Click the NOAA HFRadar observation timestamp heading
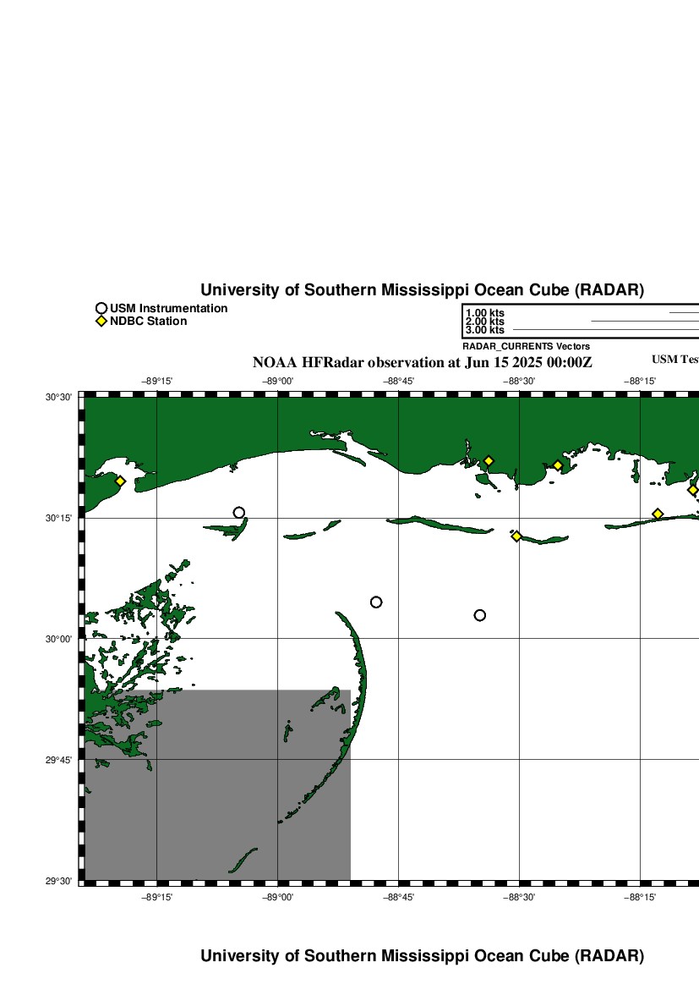 pos(423,362)
